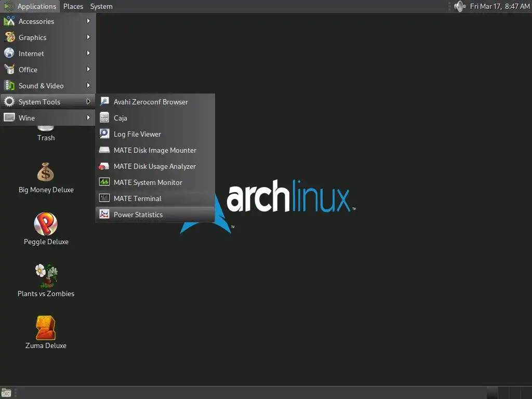Image resolution: width=532 pixels, height=399 pixels.
Task: Select Big Money Deluxe desktop icon
Action: 46,178
